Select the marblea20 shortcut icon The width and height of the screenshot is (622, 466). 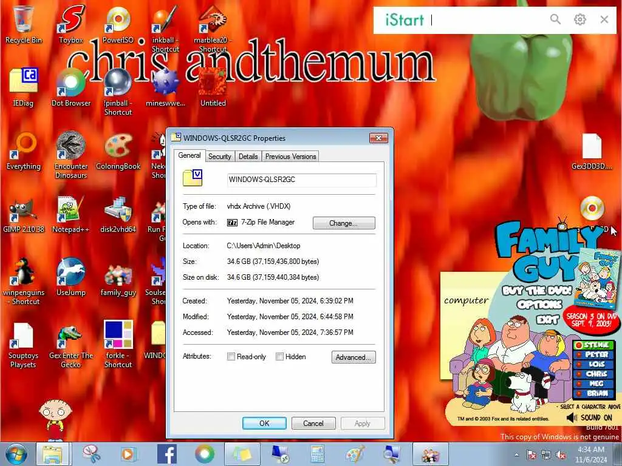click(x=213, y=29)
